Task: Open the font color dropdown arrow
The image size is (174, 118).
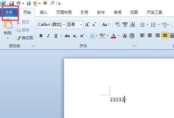Action: tap(119, 36)
